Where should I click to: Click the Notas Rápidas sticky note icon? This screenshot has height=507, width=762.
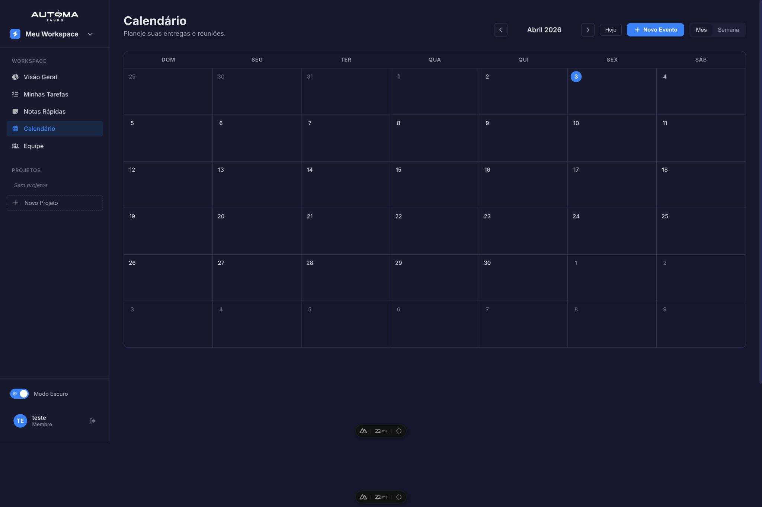pyautogui.click(x=15, y=111)
